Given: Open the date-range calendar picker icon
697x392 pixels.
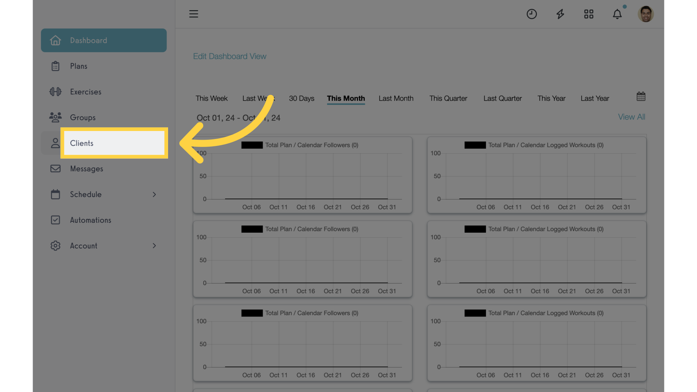Looking at the screenshot, I should [x=641, y=96].
